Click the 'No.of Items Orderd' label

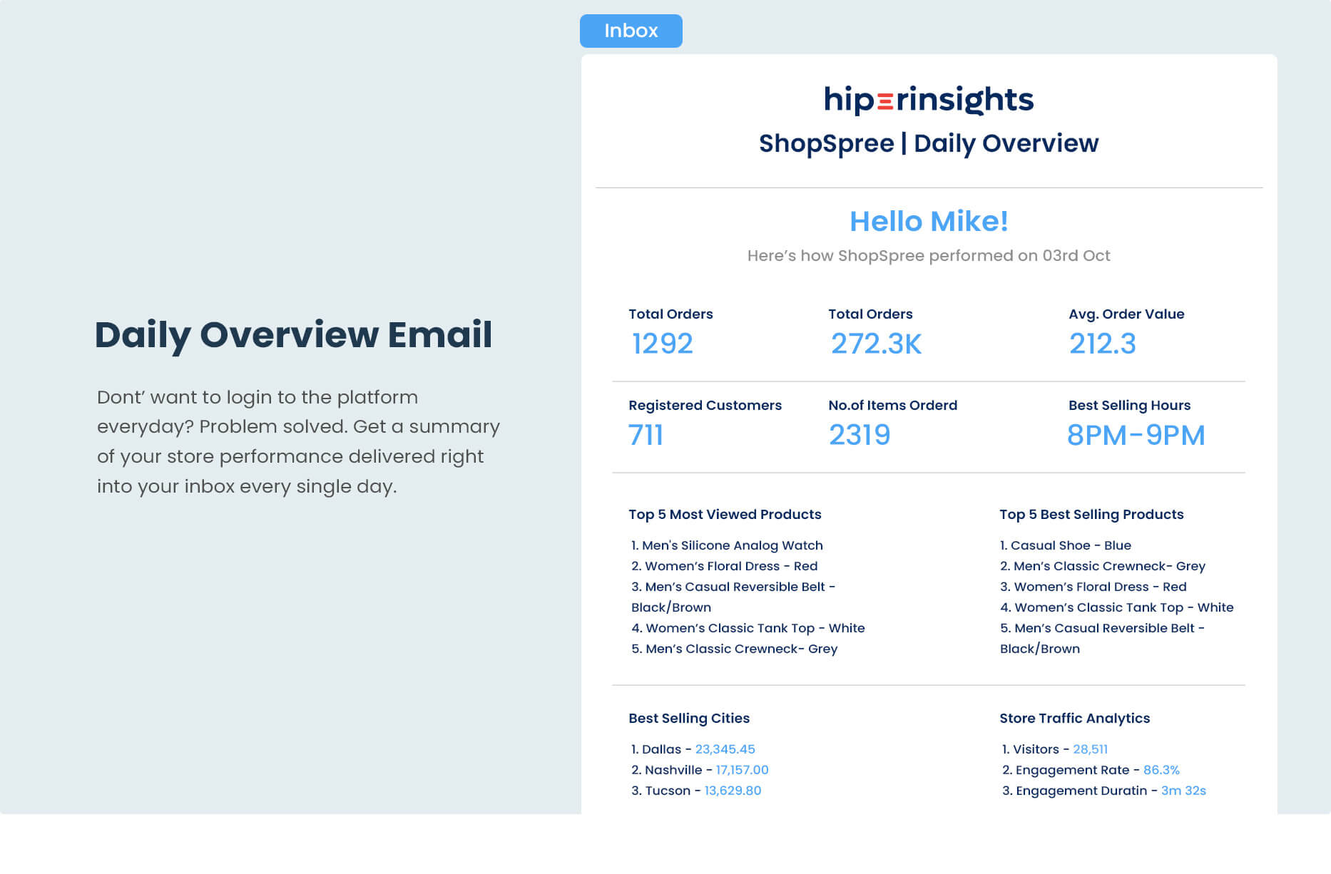892,405
